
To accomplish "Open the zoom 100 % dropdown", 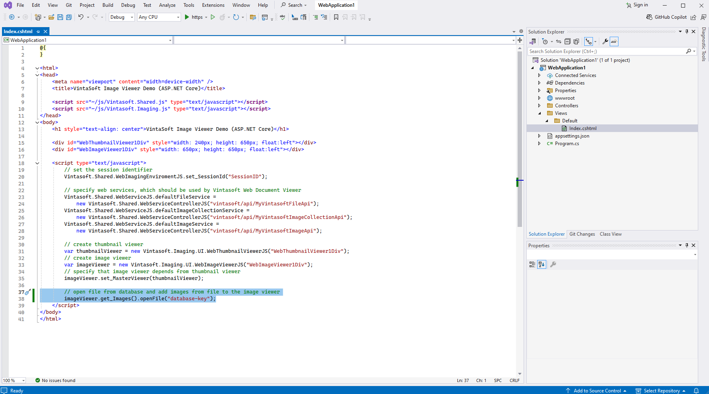I will pos(14,380).
